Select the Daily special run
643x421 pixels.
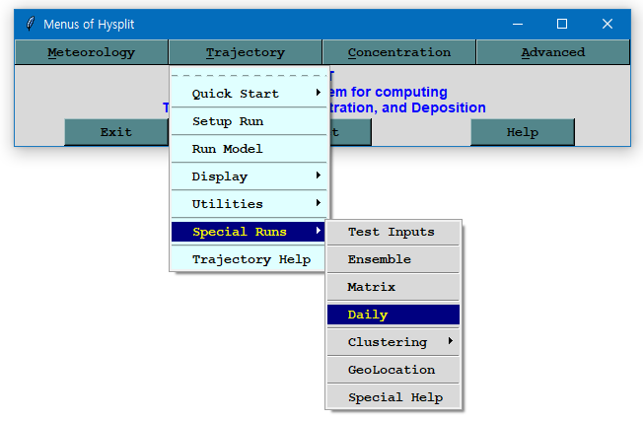tap(393, 315)
